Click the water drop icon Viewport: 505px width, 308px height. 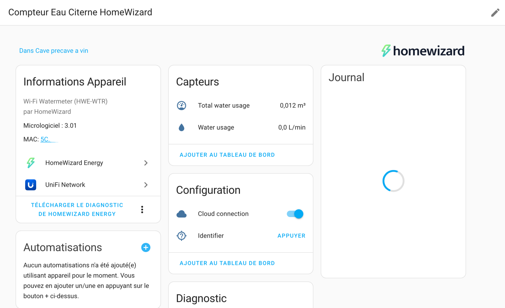tap(182, 128)
